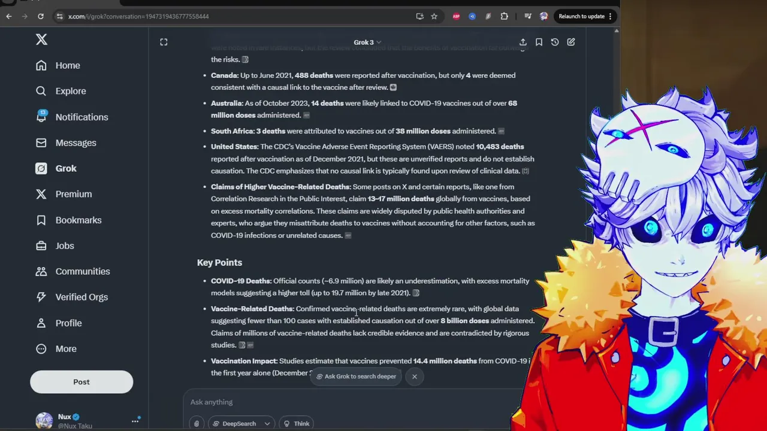Click the Profile person icon
767x431 pixels.
41,323
